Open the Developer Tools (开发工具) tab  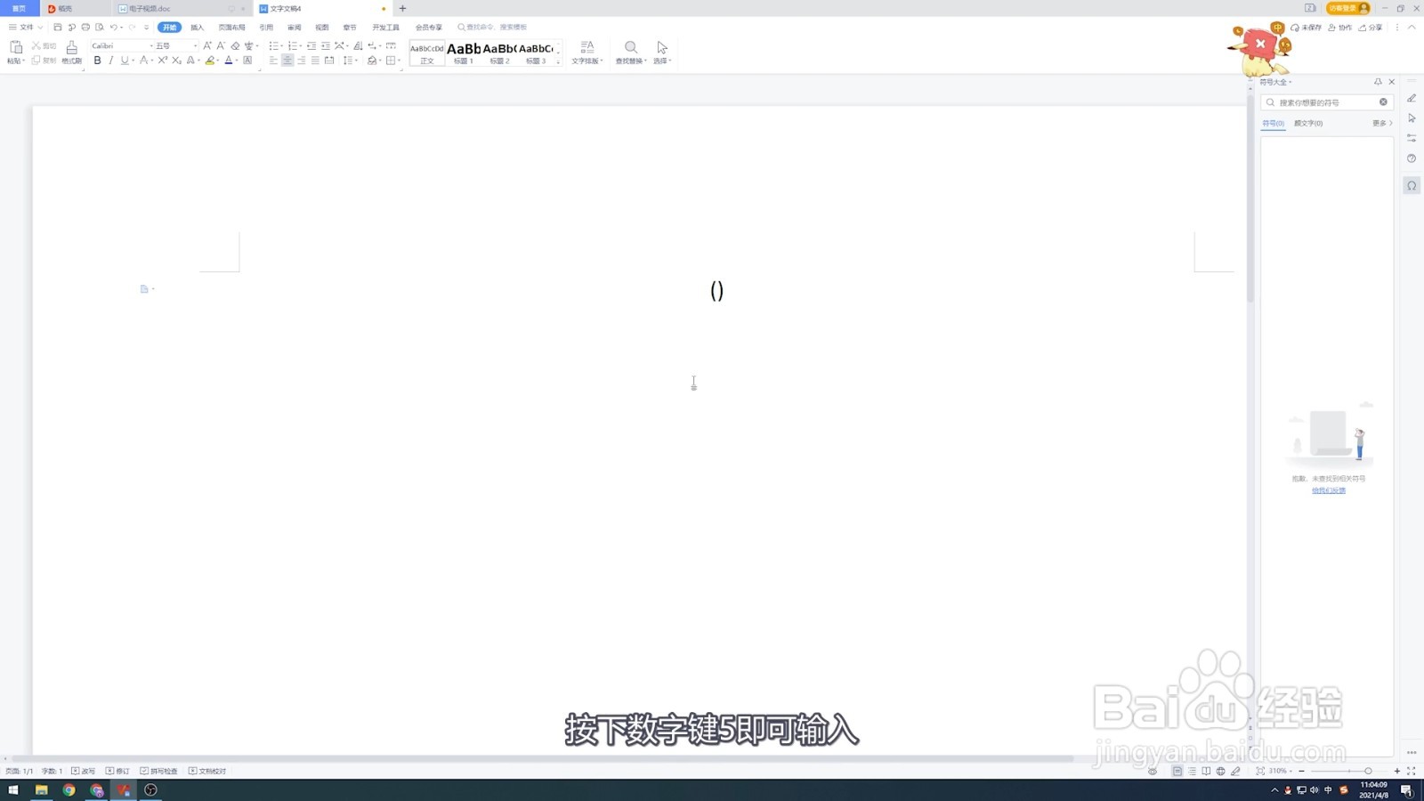385,28
